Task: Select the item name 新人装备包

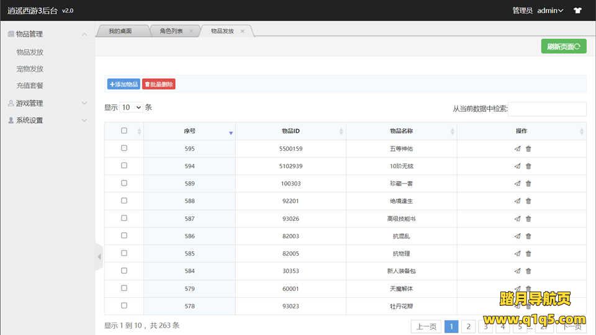Action: tap(402, 271)
